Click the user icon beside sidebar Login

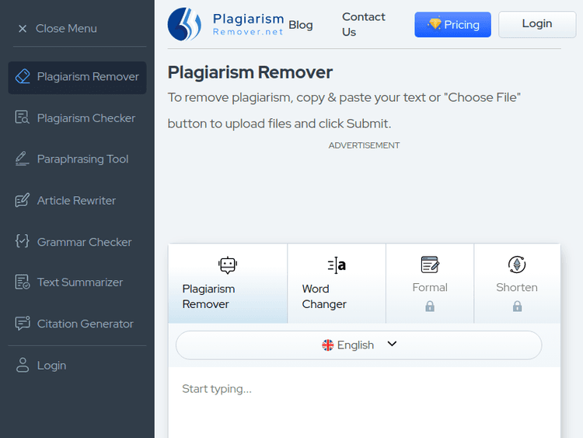tap(23, 365)
